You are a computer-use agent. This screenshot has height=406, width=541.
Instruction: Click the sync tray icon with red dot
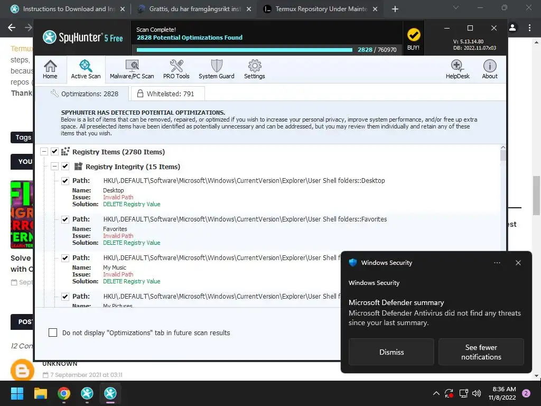(x=449, y=393)
